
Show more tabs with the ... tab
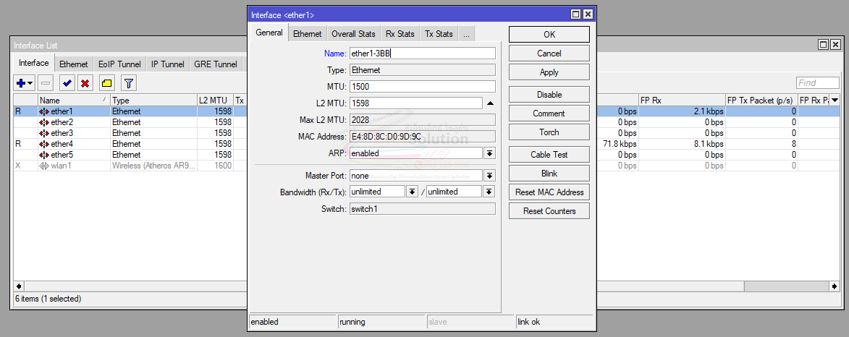[x=466, y=33]
